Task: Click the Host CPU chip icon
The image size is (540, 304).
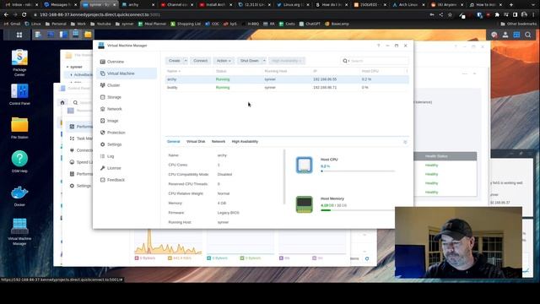Action: tap(304, 165)
